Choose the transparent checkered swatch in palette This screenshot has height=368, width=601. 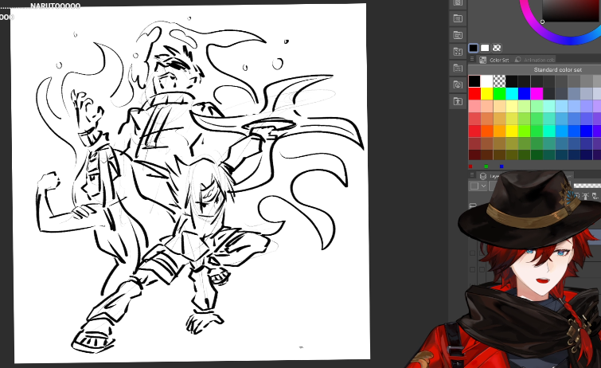click(499, 81)
